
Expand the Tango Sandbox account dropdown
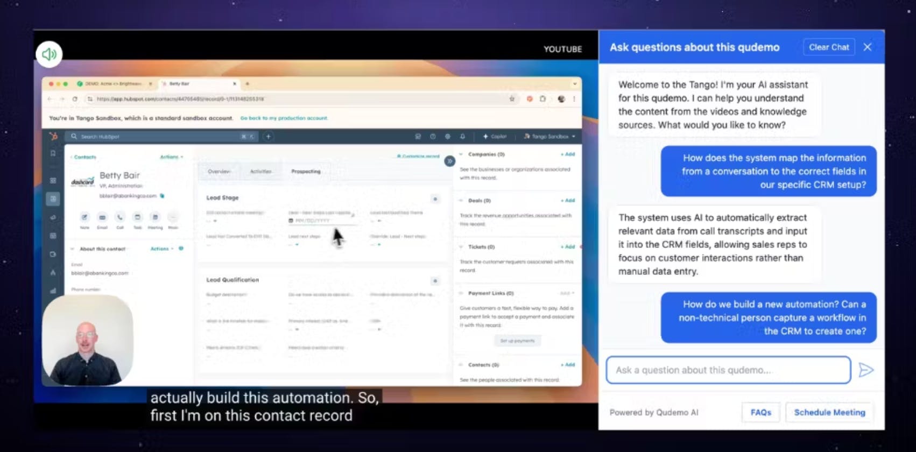pyautogui.click(x=549, y=137)
